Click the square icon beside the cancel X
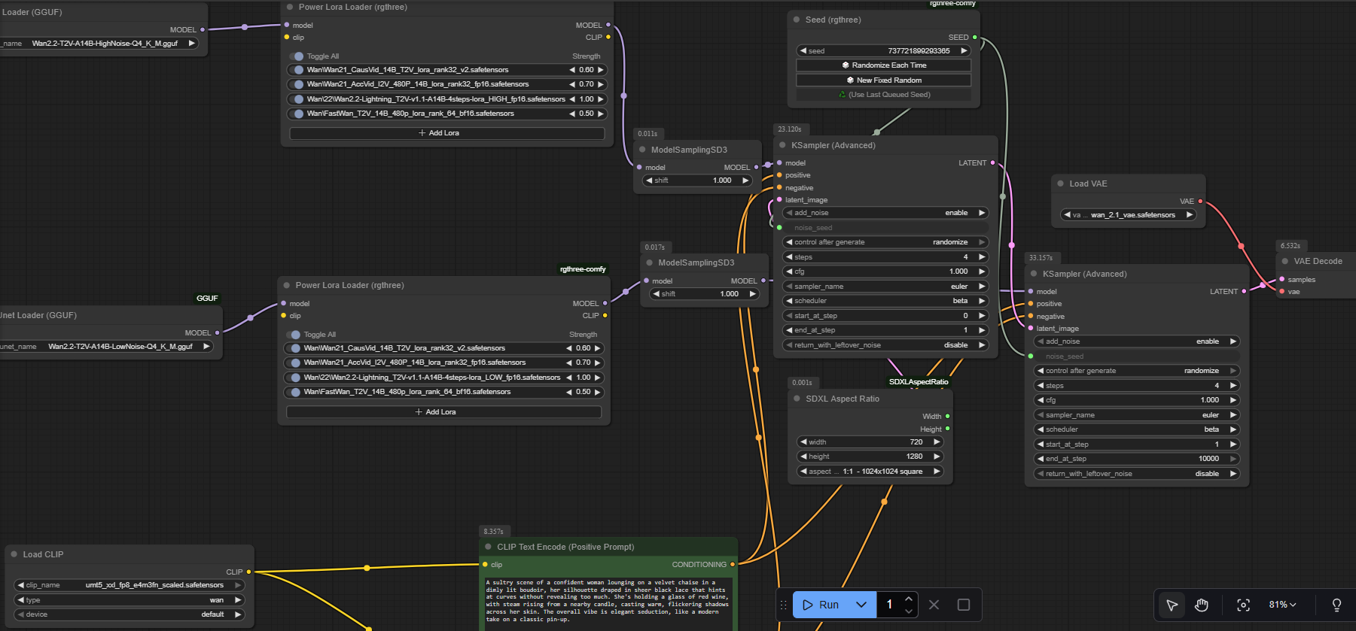The width and height of the screenshot is (1356, 631). [963, 605]
